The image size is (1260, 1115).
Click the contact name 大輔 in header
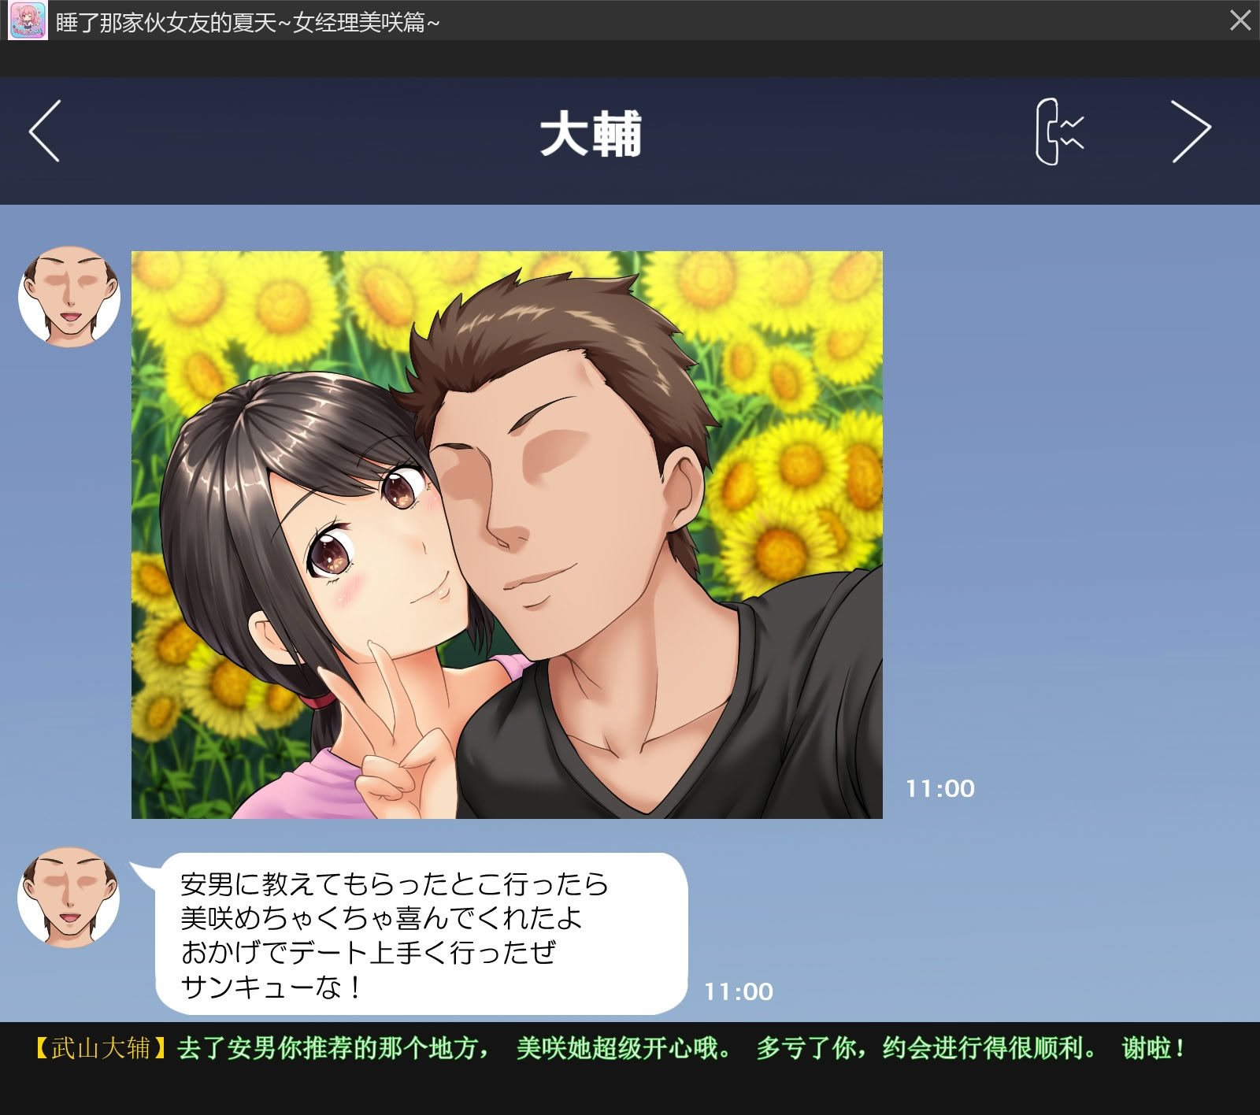pyautogui.click(x=591, y=135)
